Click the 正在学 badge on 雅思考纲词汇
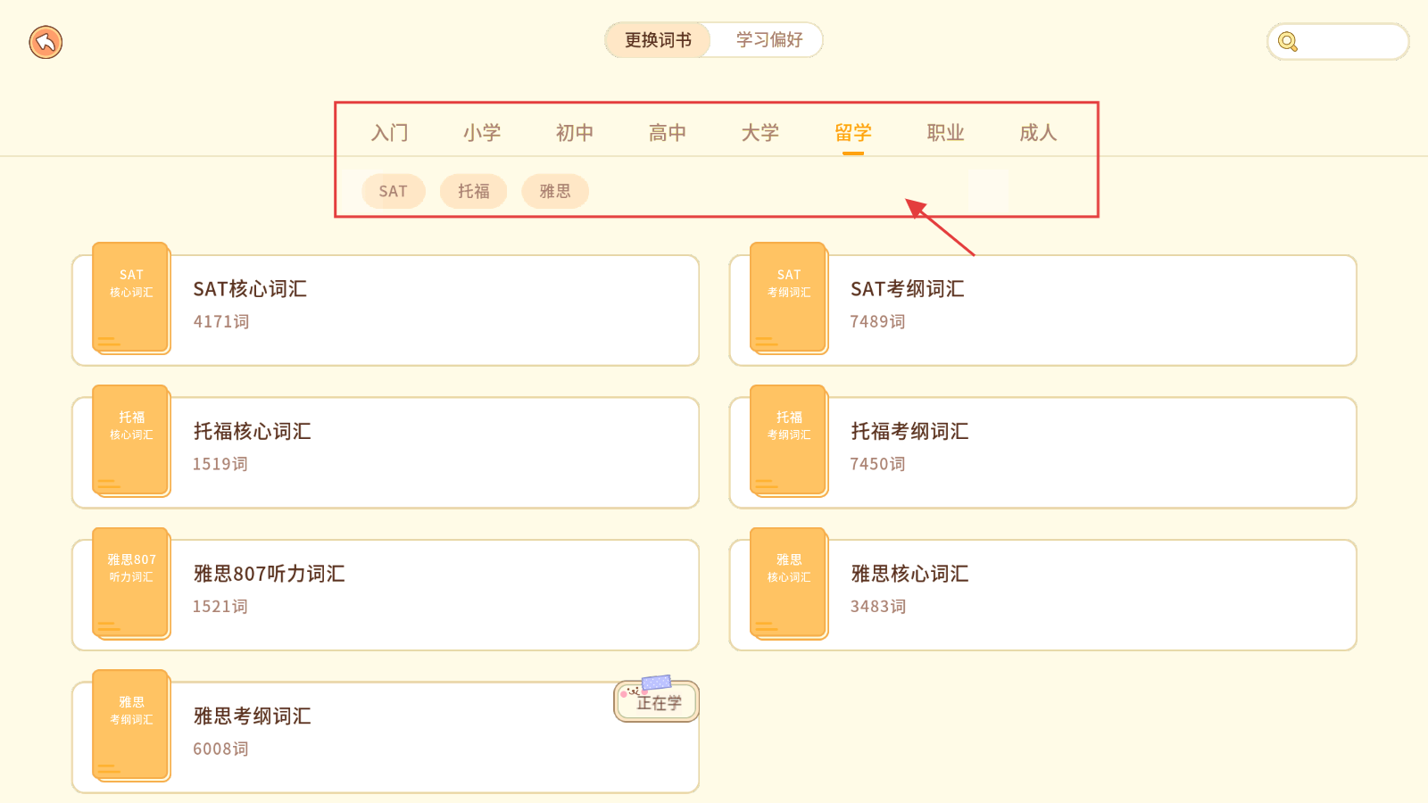Screen dimensions: 1428x803 (658, 701)
